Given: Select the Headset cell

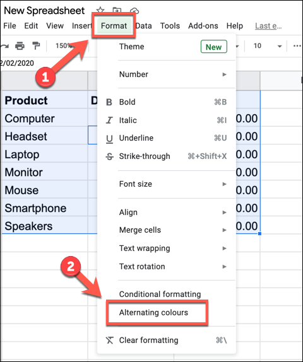Looking at the screenshot, I should 45,136.
